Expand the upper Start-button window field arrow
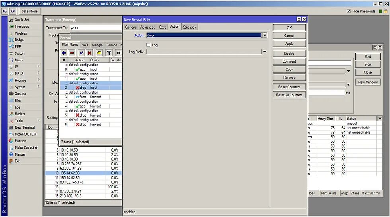The width and height of the screenshot is (390, 217). (349, 71)
